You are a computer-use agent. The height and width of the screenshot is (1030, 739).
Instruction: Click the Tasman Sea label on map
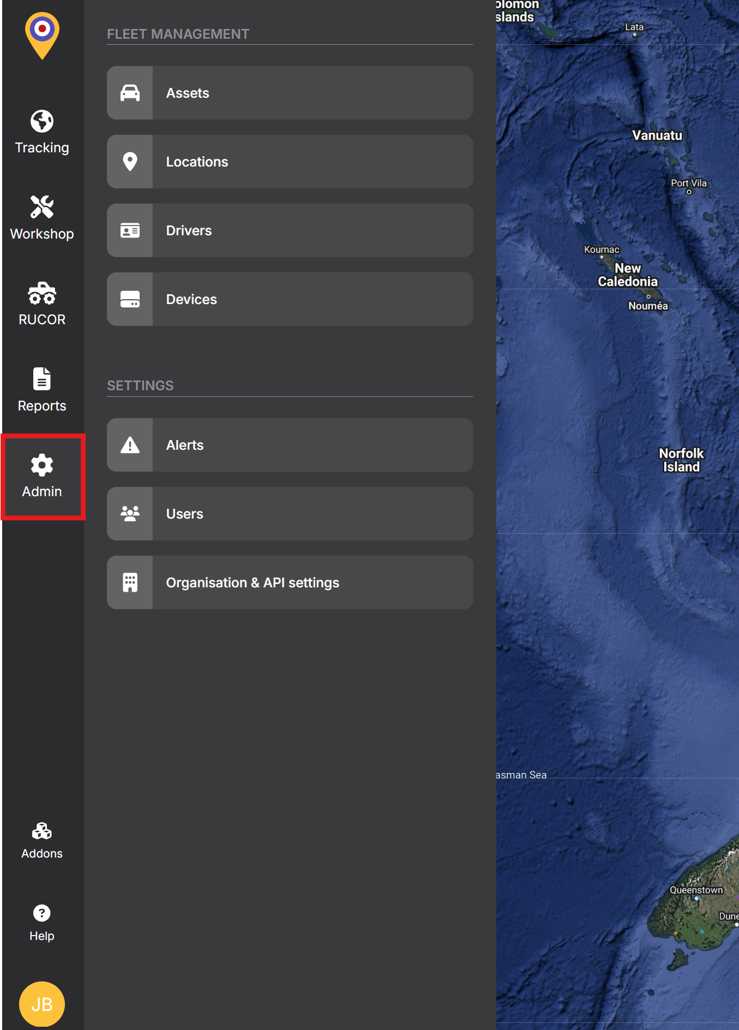tap(521, 775)
